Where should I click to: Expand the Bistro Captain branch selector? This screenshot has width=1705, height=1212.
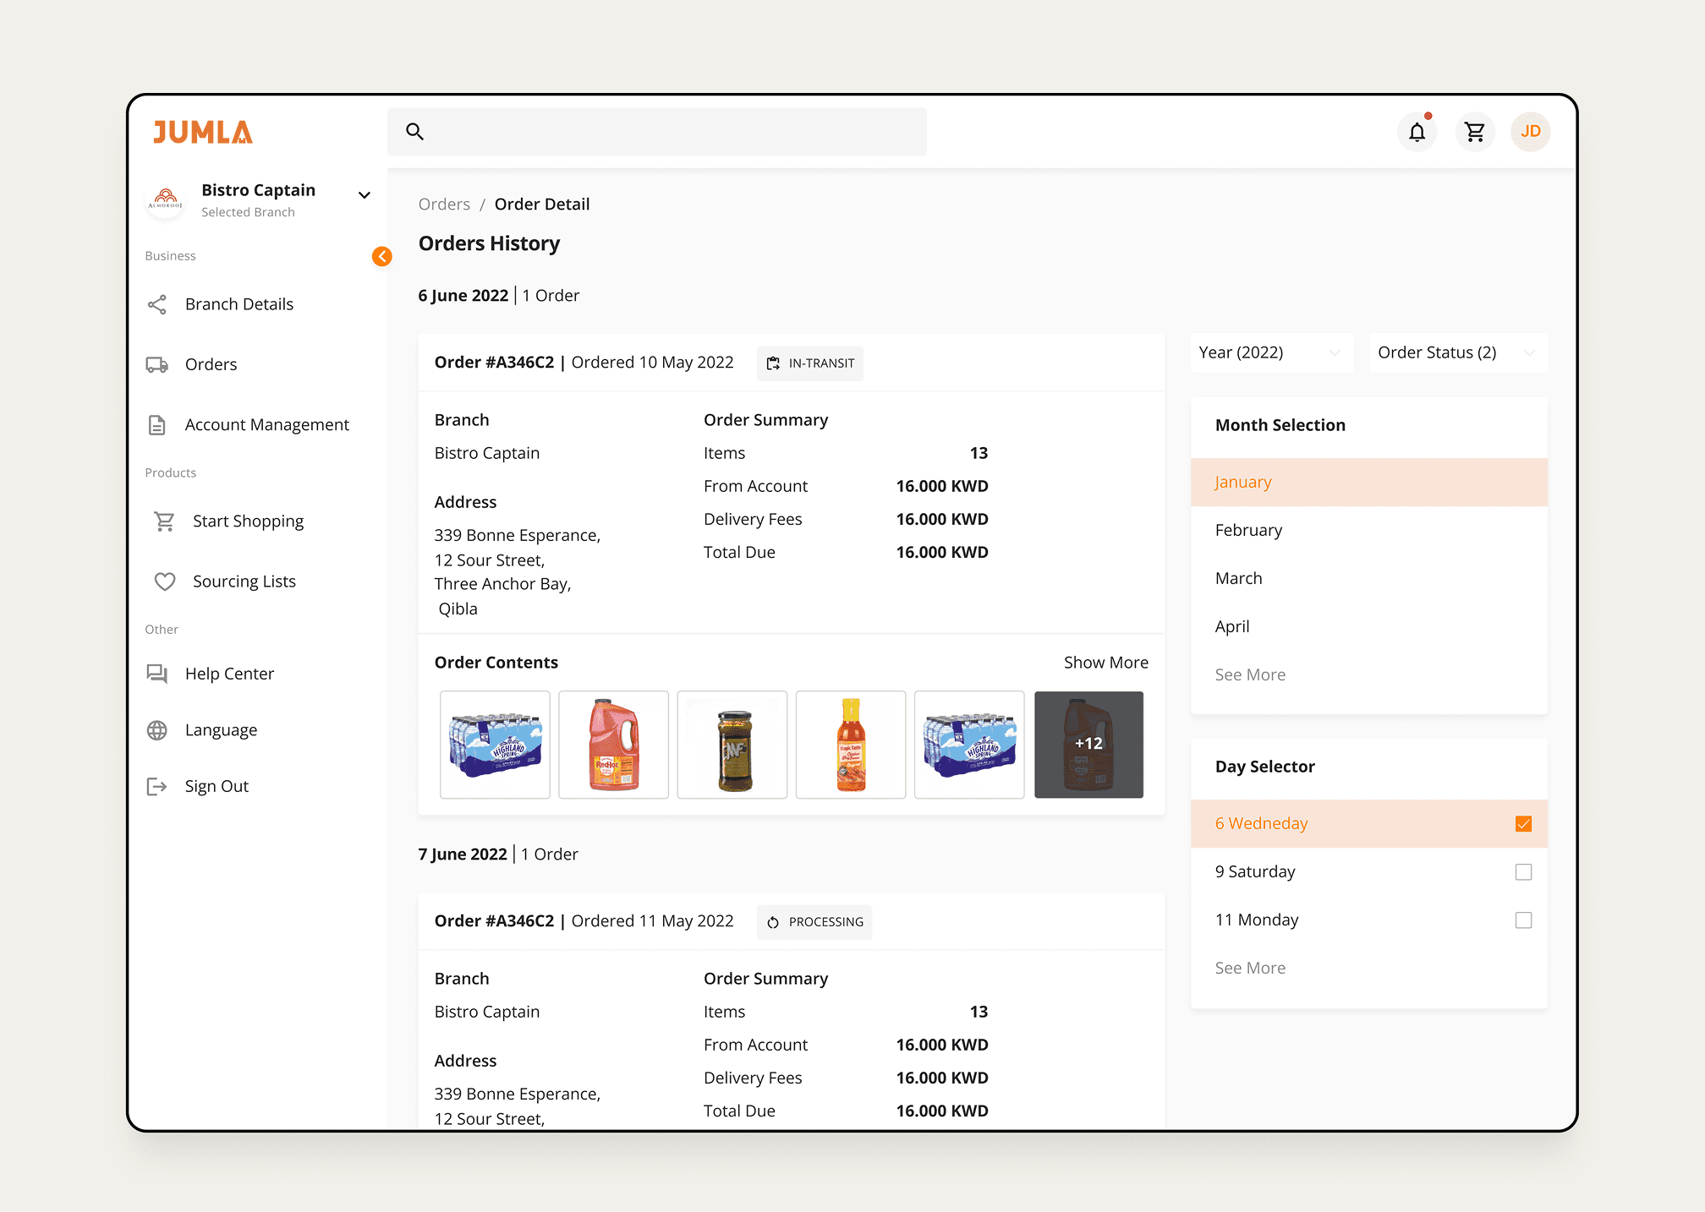[365, 195]
